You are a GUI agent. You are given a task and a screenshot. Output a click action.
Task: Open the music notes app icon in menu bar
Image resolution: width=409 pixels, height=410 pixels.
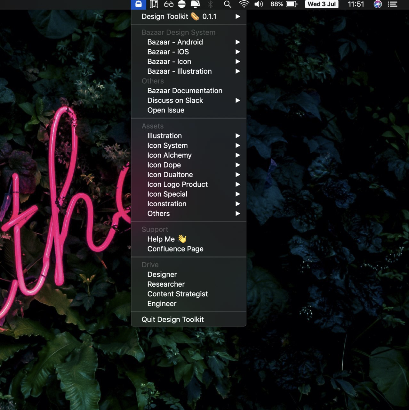[154, 4]
